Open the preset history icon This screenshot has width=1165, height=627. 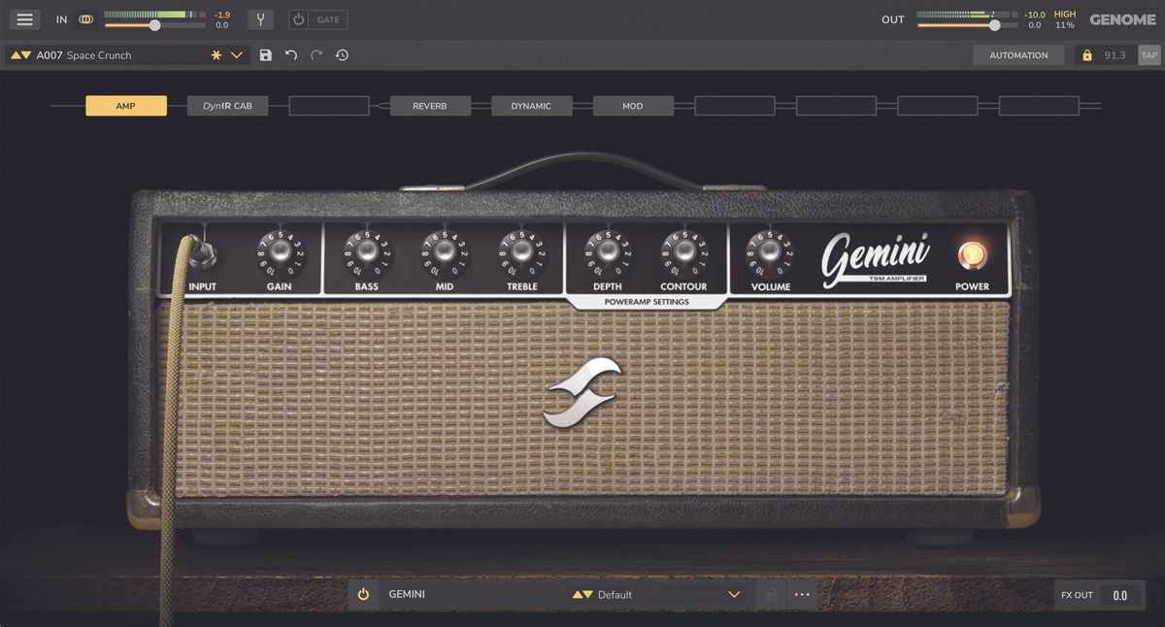(341, 55)
